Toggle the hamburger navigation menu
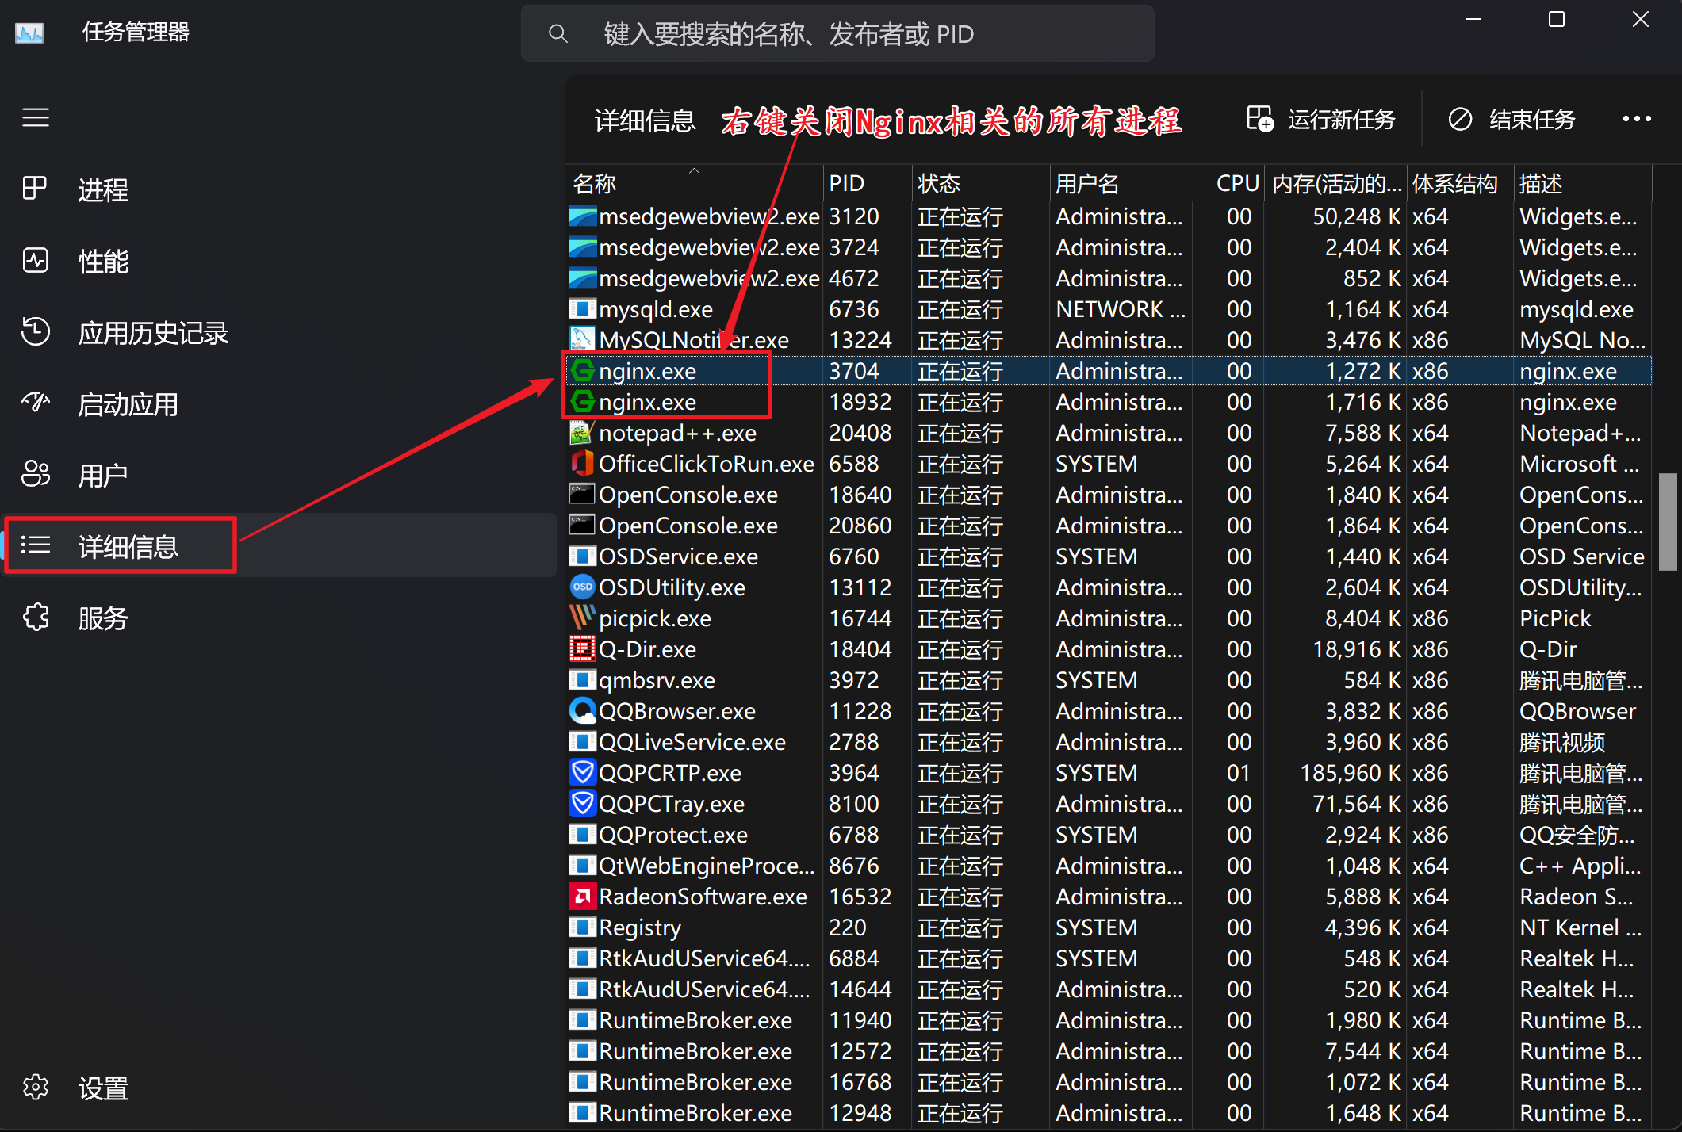Image resolution: width=1682 pixels, height=1132 pixels. coord(36,118)
